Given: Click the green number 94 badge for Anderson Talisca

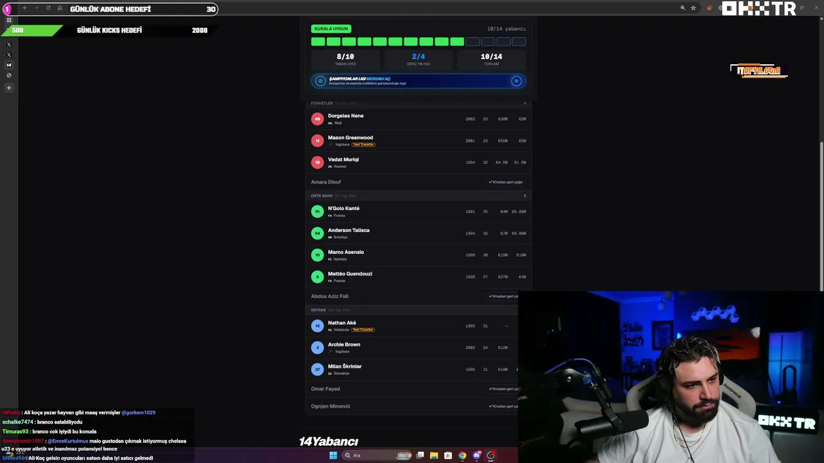Looking at the screenshot, I should (317, 233).
